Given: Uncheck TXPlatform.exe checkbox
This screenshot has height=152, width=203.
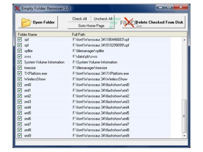Looking at the screenshot, I should click(x=20, y=73).
